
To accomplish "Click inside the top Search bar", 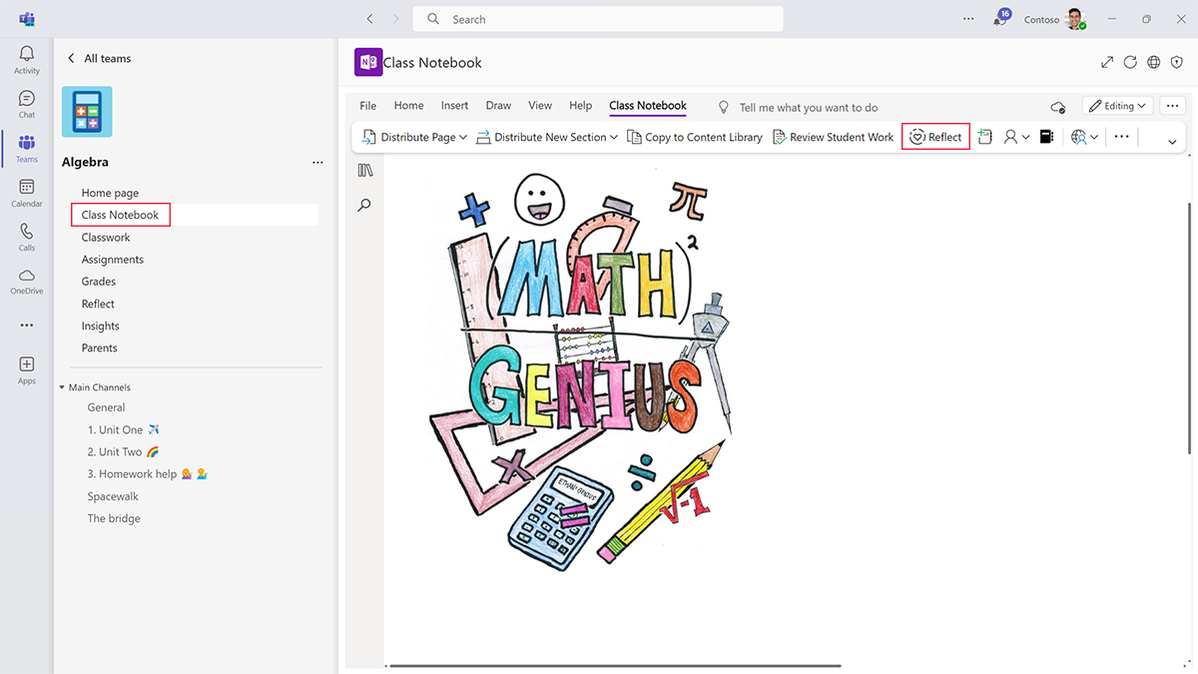I will (597, 18).
